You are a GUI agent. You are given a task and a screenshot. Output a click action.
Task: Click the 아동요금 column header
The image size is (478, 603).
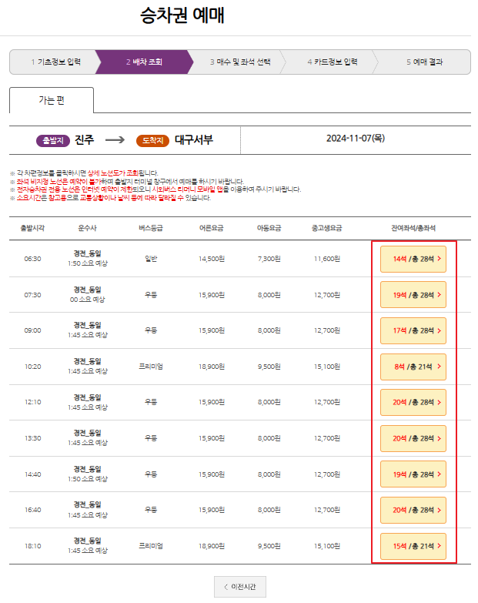click(x=269, y=228)
